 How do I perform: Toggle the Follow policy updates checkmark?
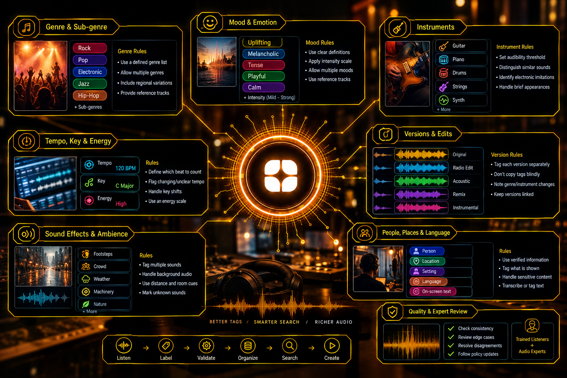pyautogui.click(x=451, y=354)
